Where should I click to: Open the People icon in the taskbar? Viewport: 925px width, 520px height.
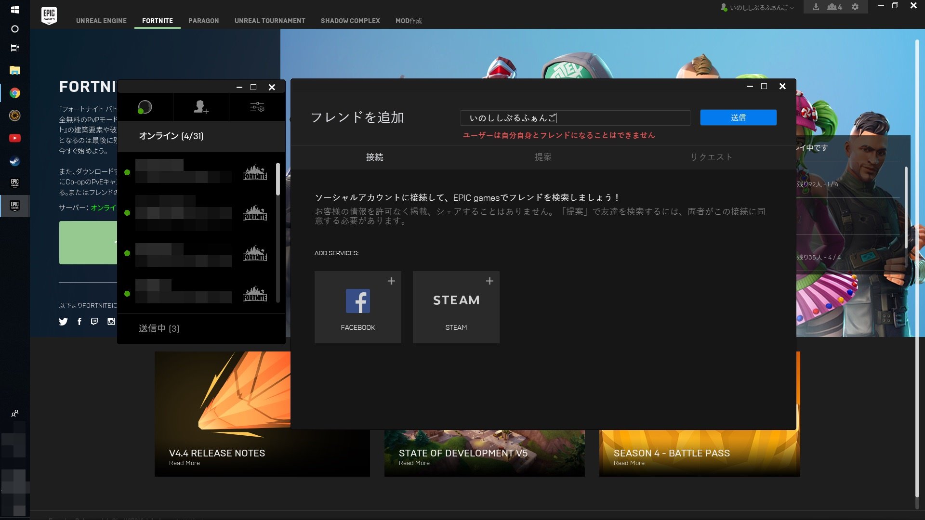15,414
